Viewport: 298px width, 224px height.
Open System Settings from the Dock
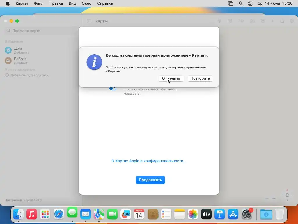[x=247, y=214]
